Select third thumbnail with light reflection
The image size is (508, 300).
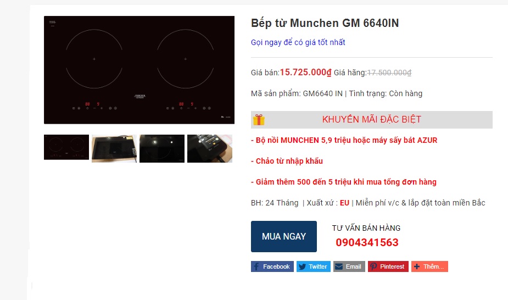pos(162,148)
